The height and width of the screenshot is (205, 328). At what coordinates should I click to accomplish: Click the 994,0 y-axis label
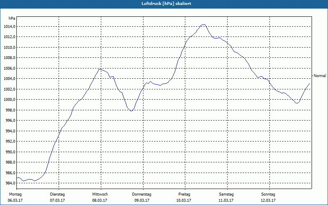pos(10,131)
